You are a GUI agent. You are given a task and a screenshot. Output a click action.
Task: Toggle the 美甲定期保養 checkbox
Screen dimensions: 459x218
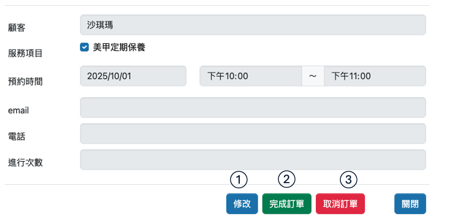84,47
